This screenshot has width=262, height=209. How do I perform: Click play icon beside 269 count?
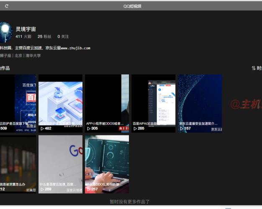(x=42, y=189)
